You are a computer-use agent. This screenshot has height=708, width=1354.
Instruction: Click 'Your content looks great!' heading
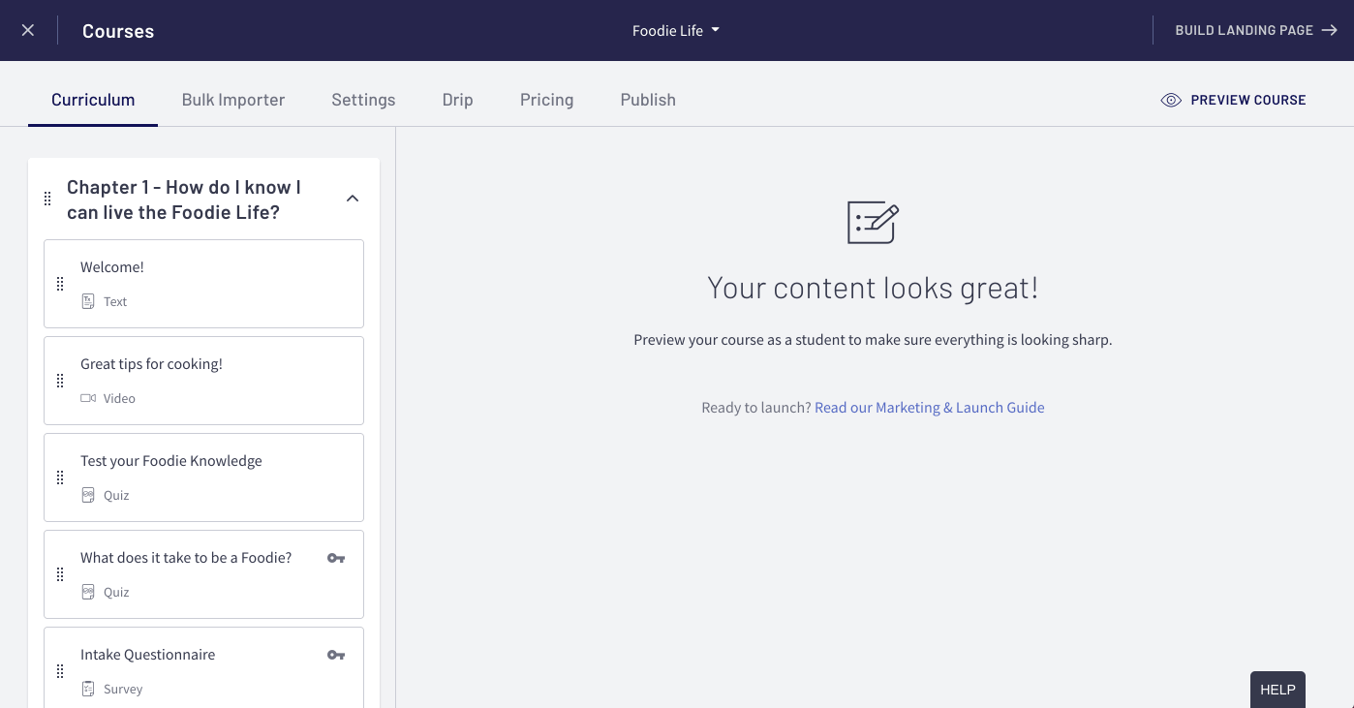(x=873, y=288)
